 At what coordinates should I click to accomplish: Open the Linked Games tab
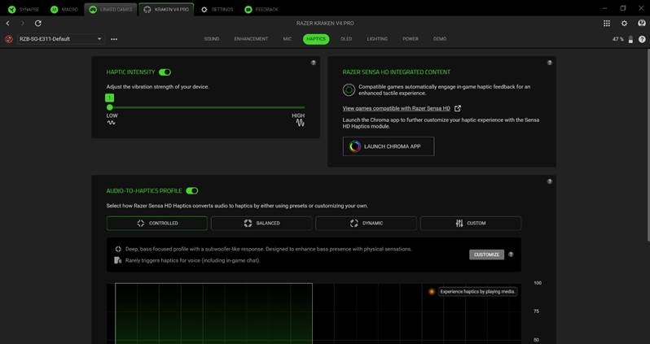point(111,9)
